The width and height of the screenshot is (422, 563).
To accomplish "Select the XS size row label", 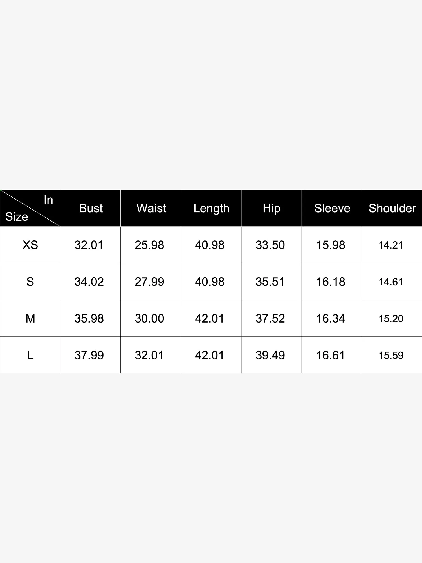I will click(x=30, y=245).
